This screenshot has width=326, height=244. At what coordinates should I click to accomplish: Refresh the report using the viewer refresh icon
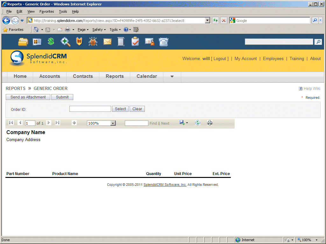198,123
